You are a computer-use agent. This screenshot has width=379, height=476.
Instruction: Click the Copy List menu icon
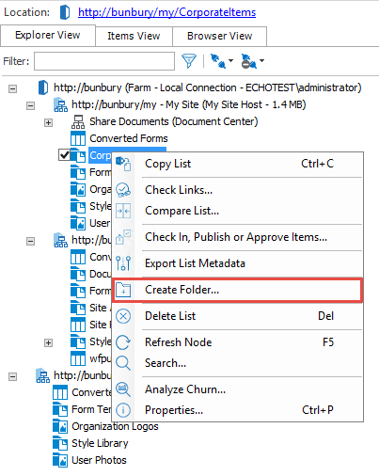tap(123, 164)
